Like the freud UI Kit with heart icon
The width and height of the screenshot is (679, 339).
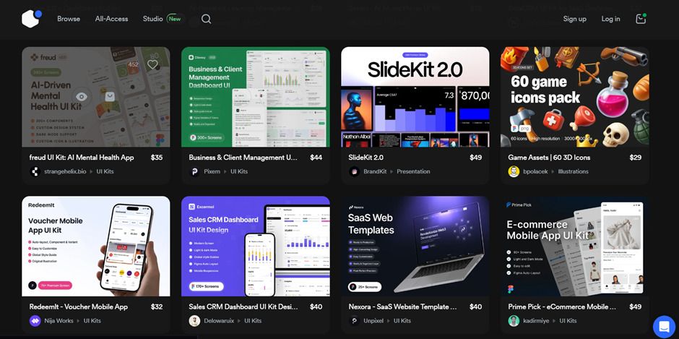tap(152, 64)
